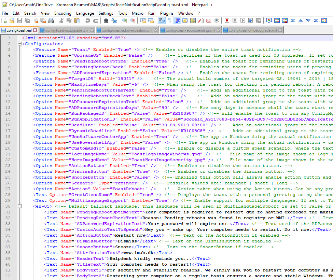The width and height of the screenshot is (333, 280).
Task: Open the Language menu
Action: pos(85,13)
